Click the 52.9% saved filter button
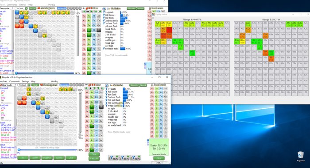Viewport: 310px width, 168px height. pos(135,158)
